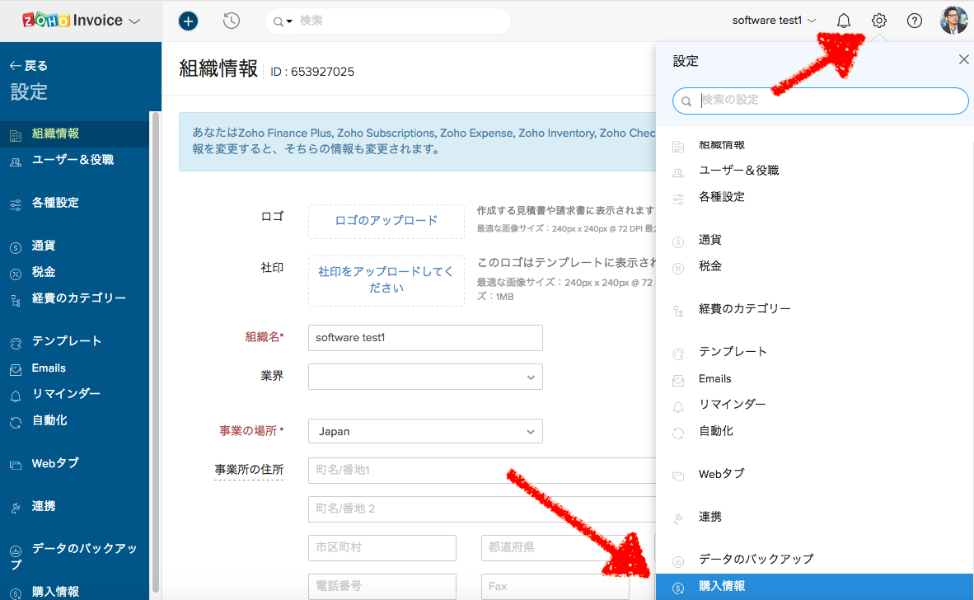
Task: Open データのバックアップ in the left sidebar
Action: [74, 555]
